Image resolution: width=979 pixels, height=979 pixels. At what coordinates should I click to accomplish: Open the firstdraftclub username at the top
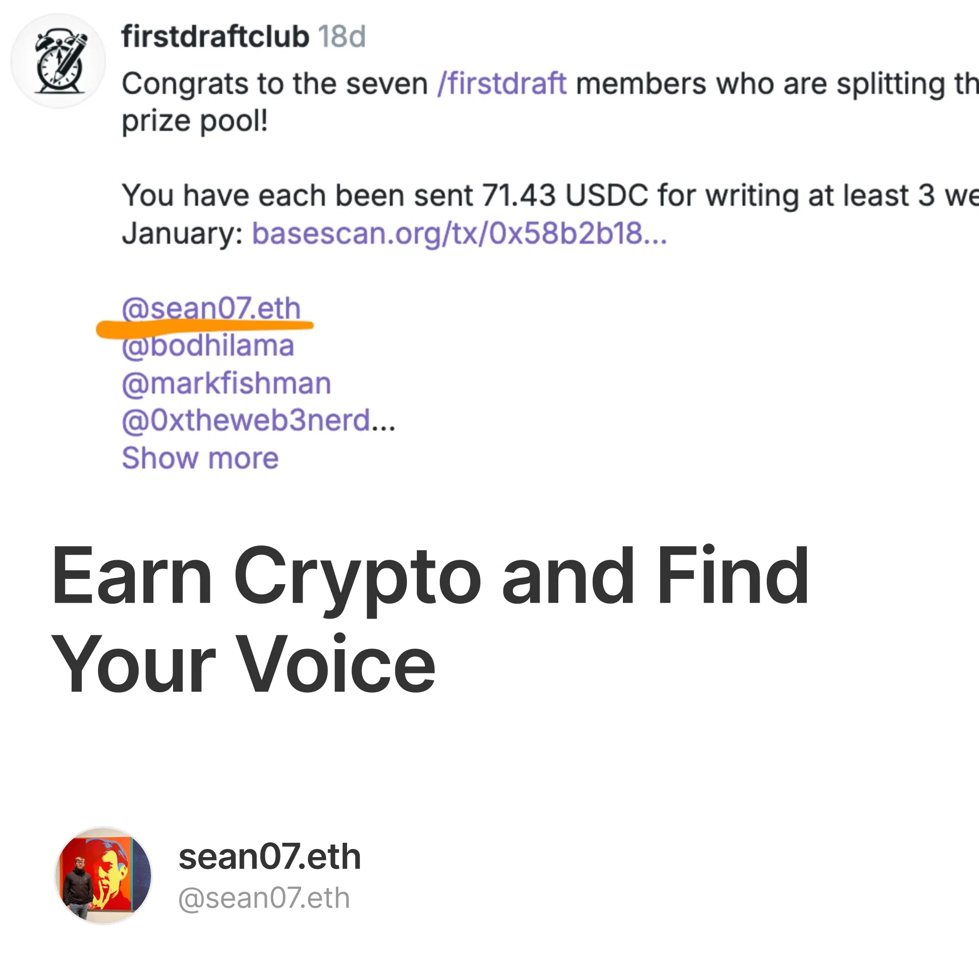point(216,36)
